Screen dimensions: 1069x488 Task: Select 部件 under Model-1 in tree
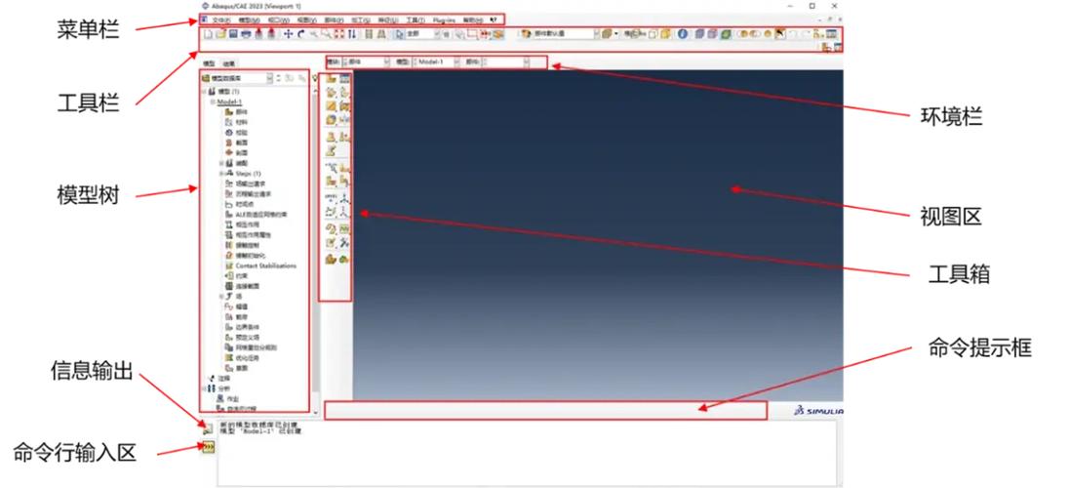[x=241, y=112]
